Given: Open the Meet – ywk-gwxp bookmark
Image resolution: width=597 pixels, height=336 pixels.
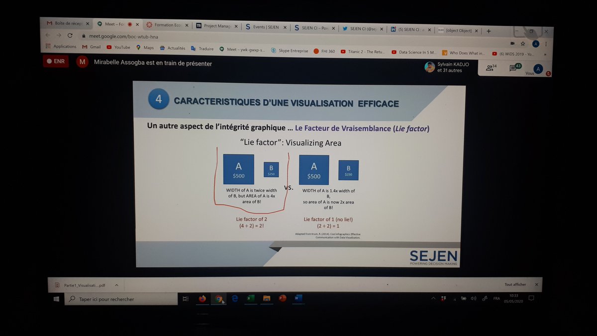Looking at the screenshot, I should click(x=243, y=50).
